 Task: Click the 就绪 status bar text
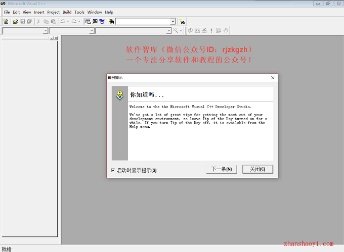click(7, 249)
